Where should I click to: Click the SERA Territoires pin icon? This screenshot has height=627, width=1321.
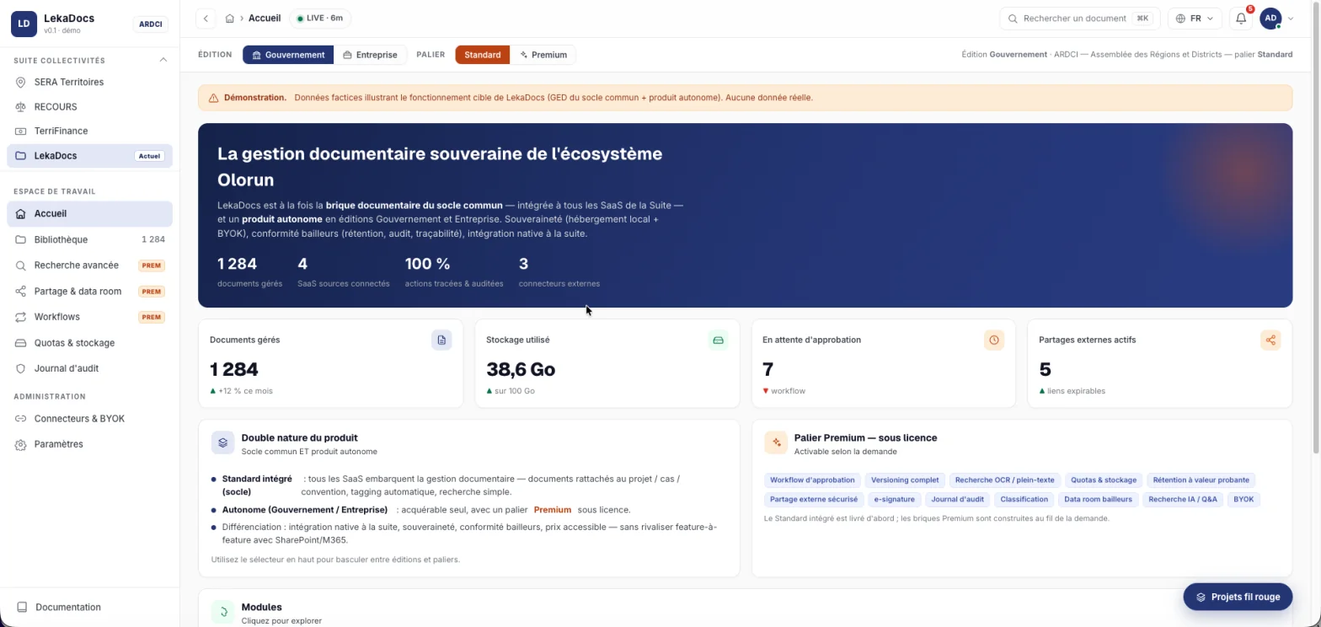pos(21,83)
